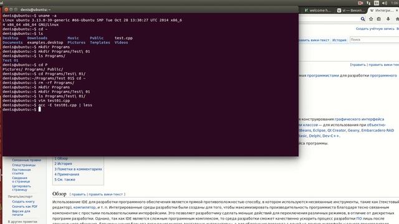This screenshot has width=399, height=224.
Task: Jump to contents entry 5 См. также
Action: tap(65, 180)
